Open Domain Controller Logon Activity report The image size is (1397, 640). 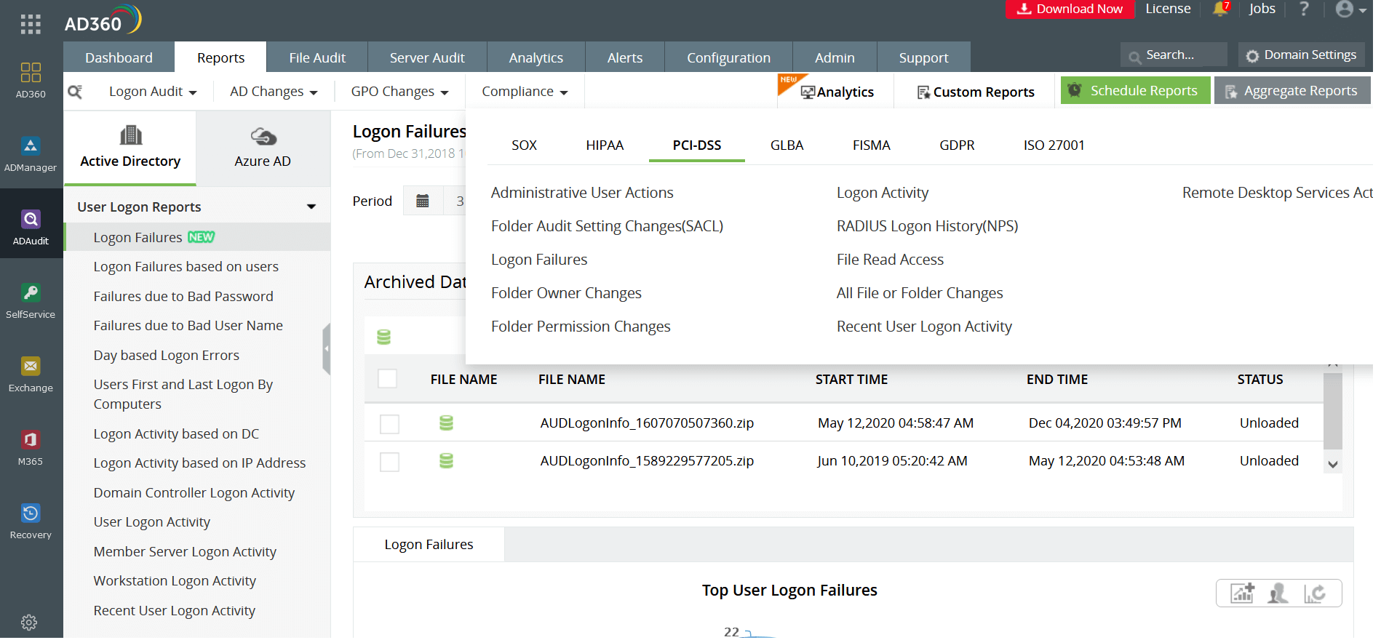(194, 493)
